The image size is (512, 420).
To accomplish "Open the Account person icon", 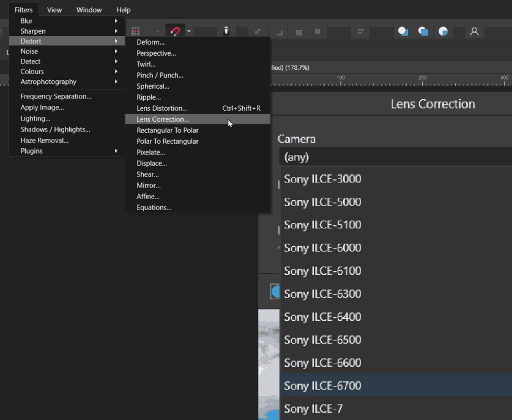I will [474, 31].
